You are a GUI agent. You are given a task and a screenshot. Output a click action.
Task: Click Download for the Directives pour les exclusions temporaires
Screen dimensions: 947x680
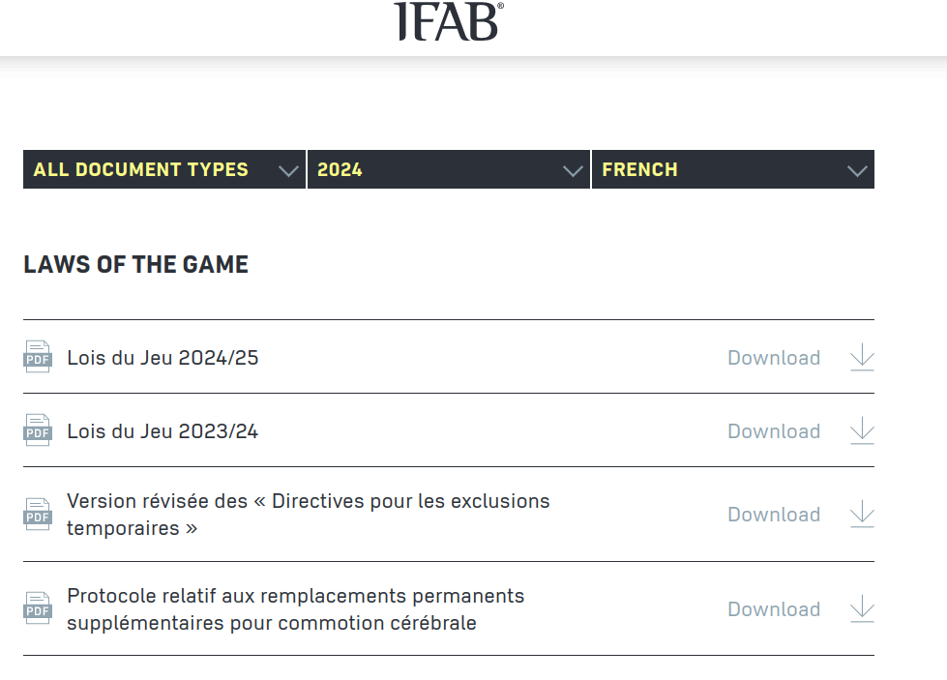(x=774, y=514)
